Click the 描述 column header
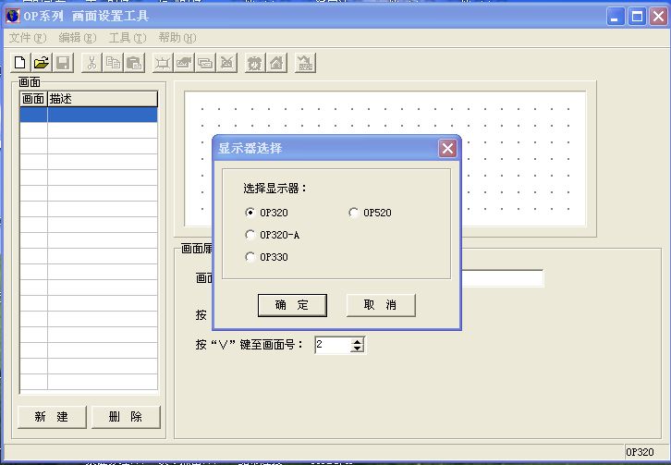The width and height of the screenshot is (671, 465). coord(103,99)
